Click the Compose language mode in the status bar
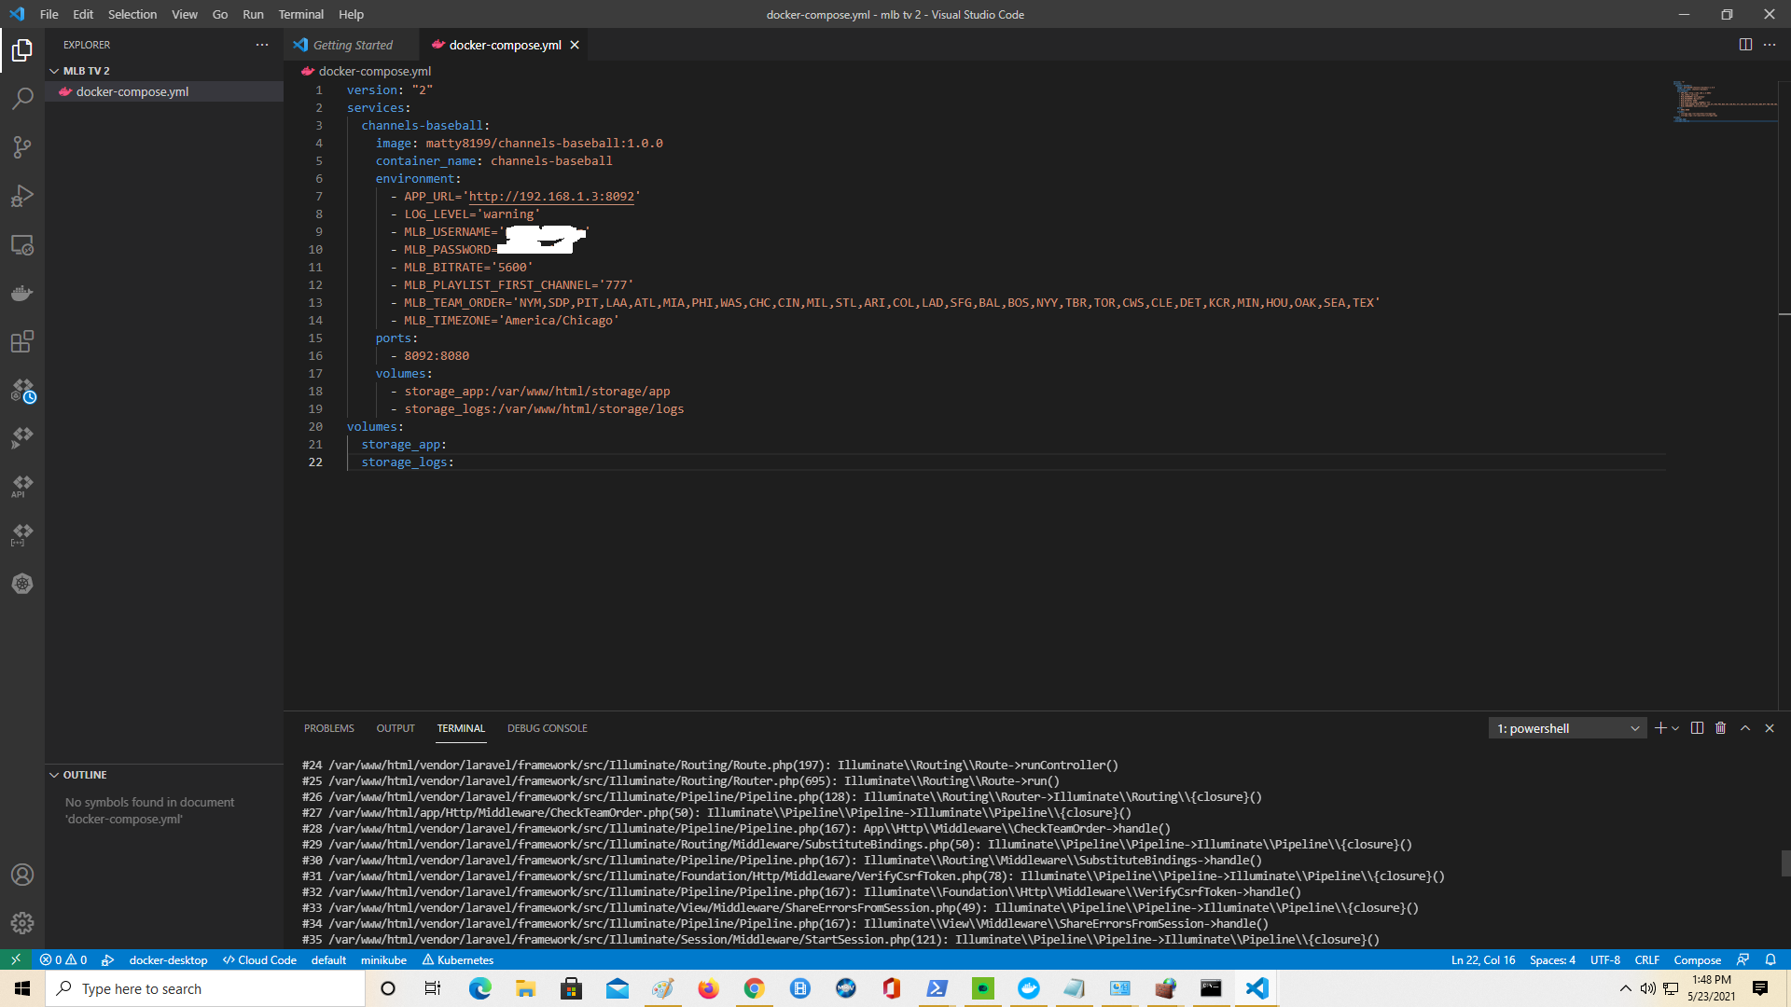The image size is (1791, 1007). point(1697,959)
